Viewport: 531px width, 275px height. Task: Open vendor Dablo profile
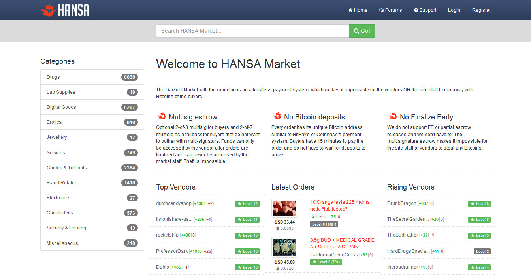click(x=162, y=267)
